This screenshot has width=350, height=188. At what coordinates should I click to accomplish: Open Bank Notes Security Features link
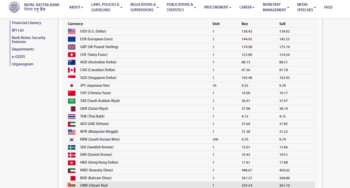tap(29, 40)
